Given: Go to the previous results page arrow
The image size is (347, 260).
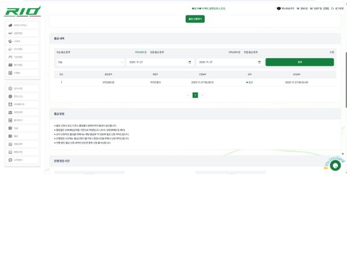Looking at the screenshot, I should point(188,95).
